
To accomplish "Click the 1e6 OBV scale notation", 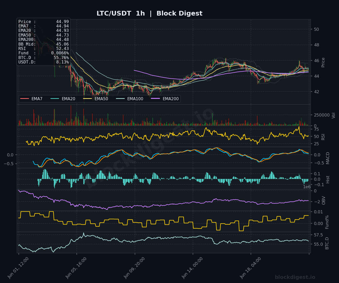I will pyautogui.click(x=307, y=187).
